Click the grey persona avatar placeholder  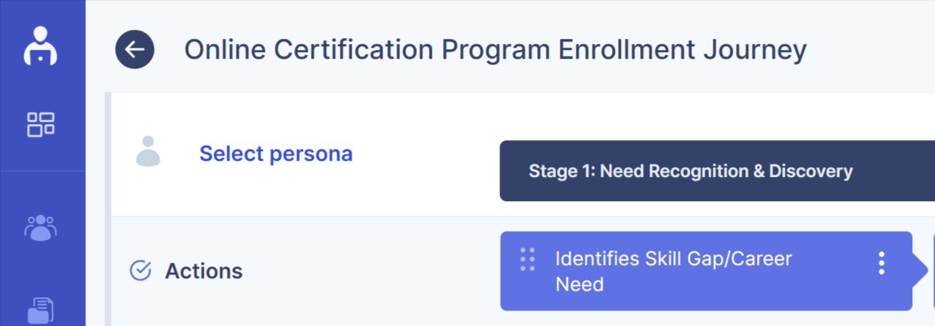coord(148,151)
